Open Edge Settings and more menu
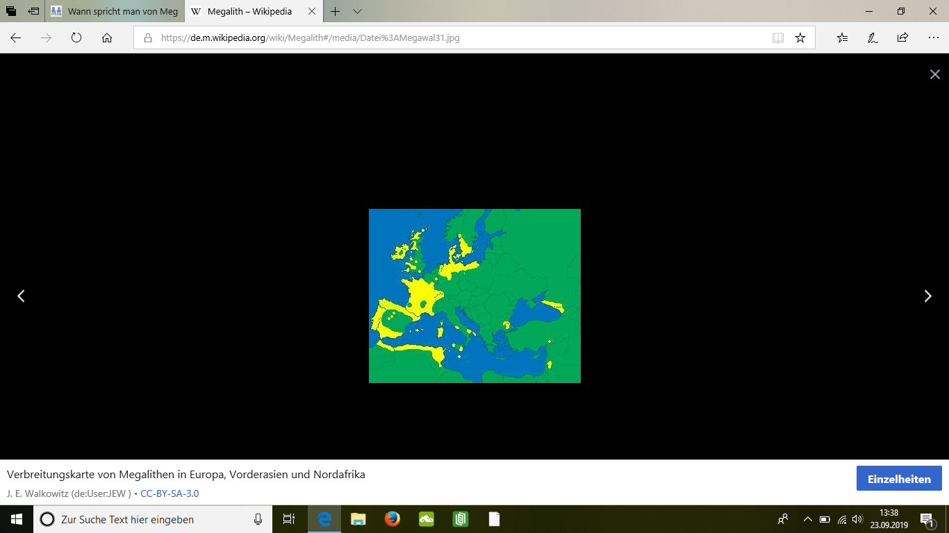The width and height of the screenshot is (949, 533). (x=933, y=38)
